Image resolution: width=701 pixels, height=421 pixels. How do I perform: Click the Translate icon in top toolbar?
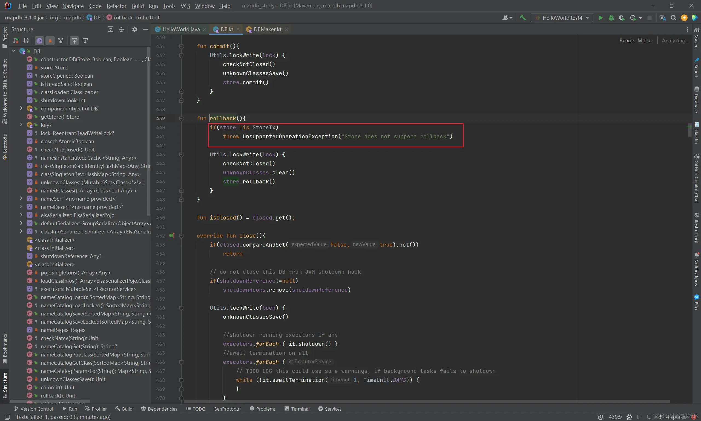(663, 18)
